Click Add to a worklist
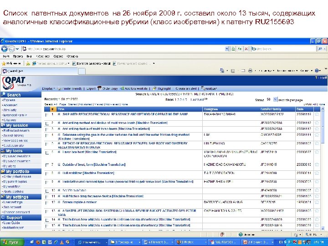The height and width of the screenshot is (246, 328). pos(133,88)
